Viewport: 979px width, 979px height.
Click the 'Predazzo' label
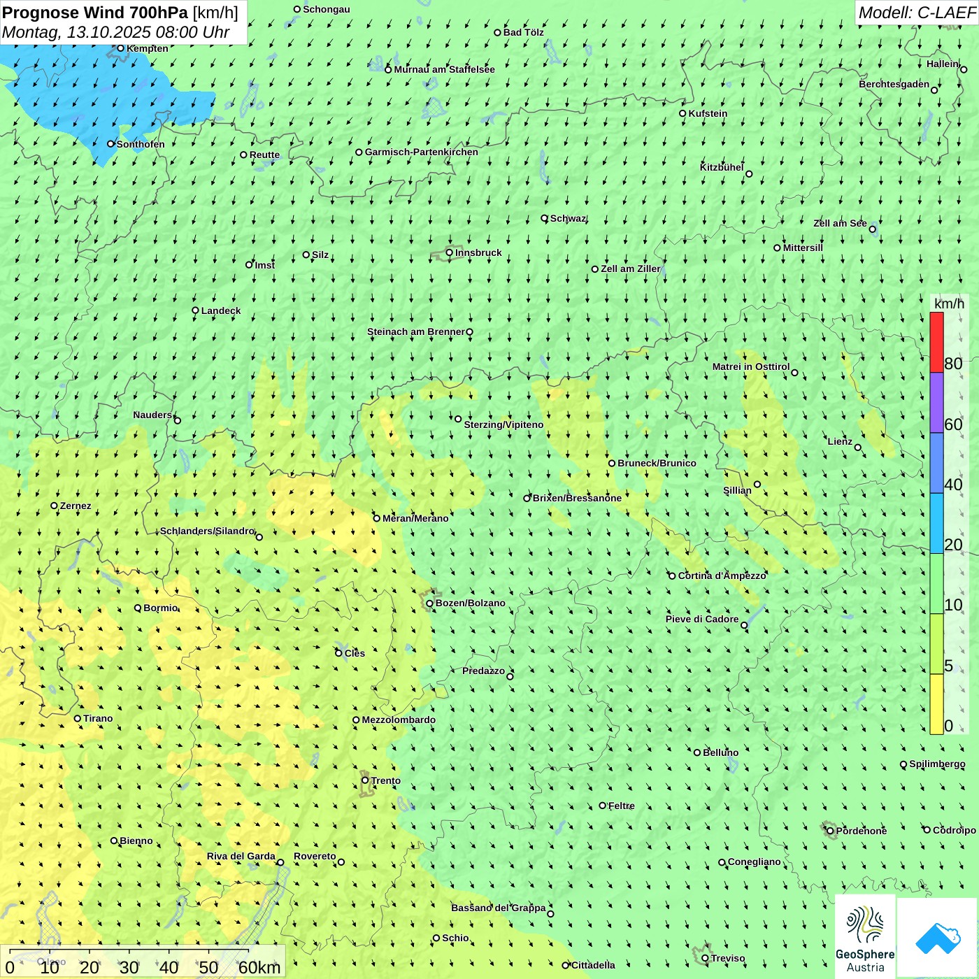[483, 671]
